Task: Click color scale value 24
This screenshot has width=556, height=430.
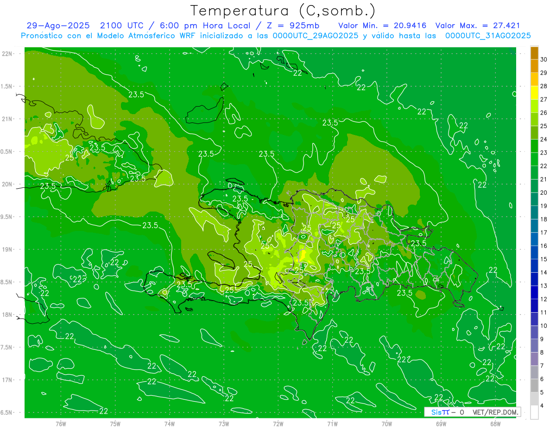Action: coord(544,139)
